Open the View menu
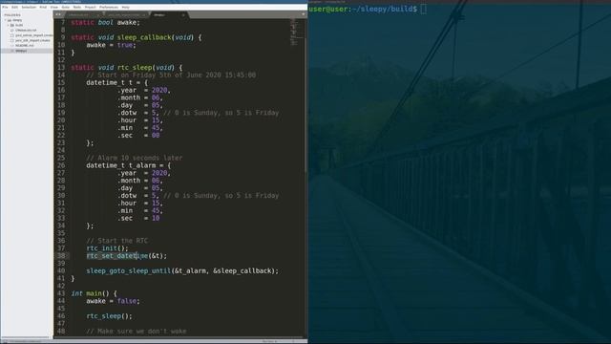Screen dimensions: 611x344 (x=54, y=7)
